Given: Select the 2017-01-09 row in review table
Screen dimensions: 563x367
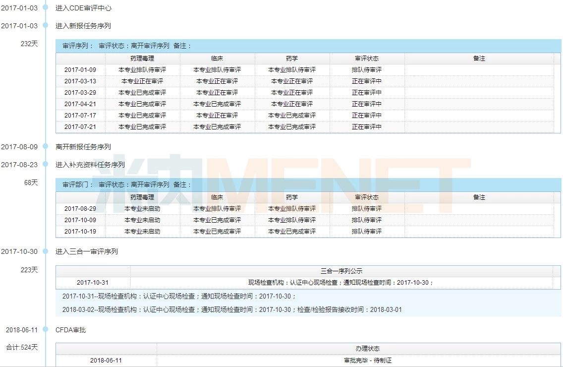Looking at the screenshot, I should click(305, 70).
